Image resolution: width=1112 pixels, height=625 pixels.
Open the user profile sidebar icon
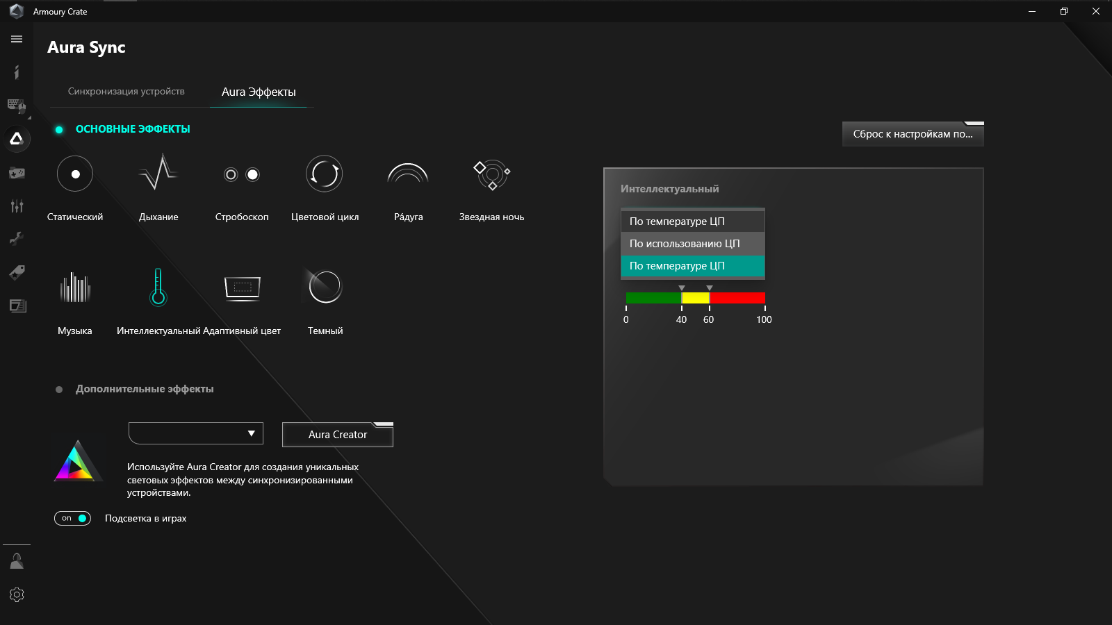pos(17,561)
